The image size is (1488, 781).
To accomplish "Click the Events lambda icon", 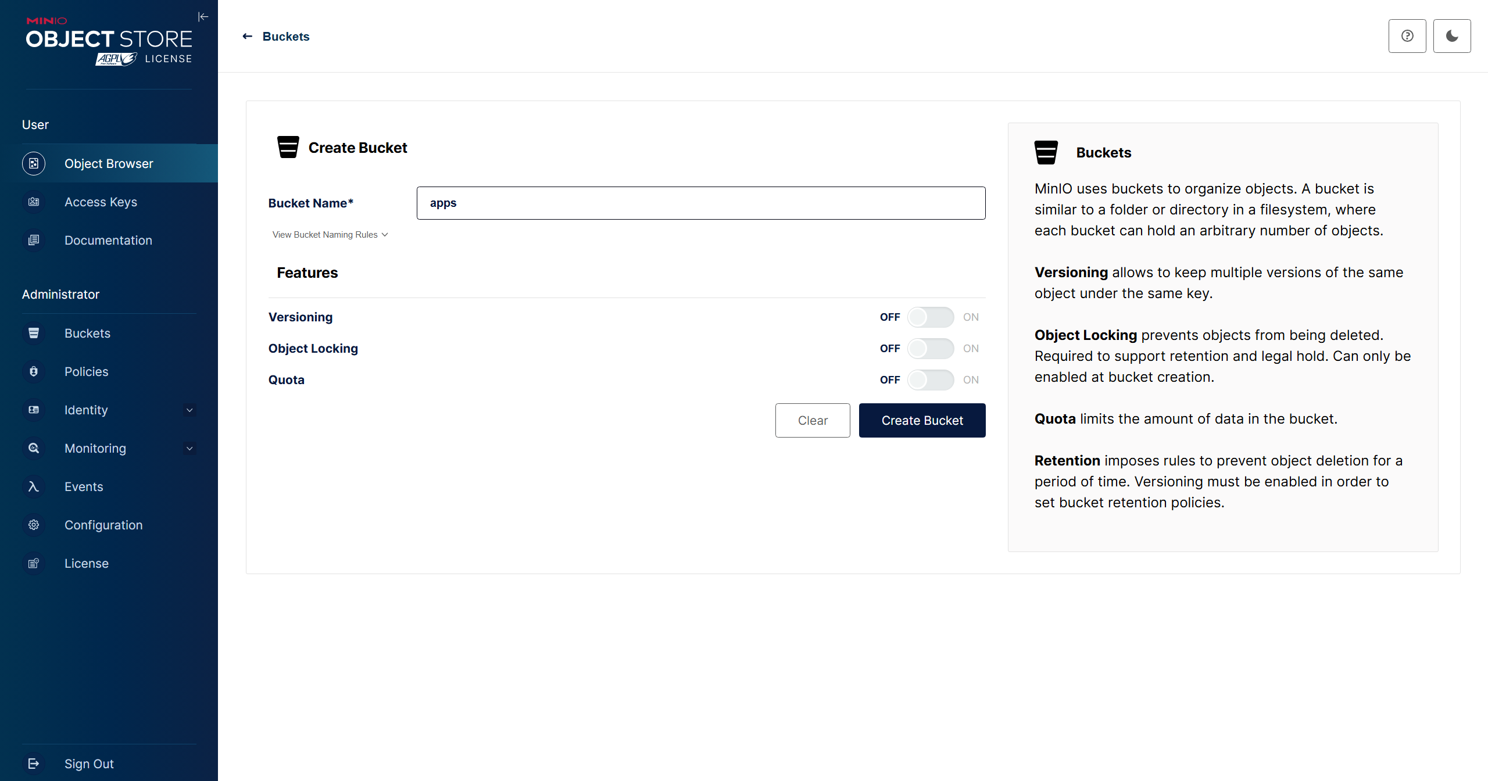I will (x=34, y=487).
